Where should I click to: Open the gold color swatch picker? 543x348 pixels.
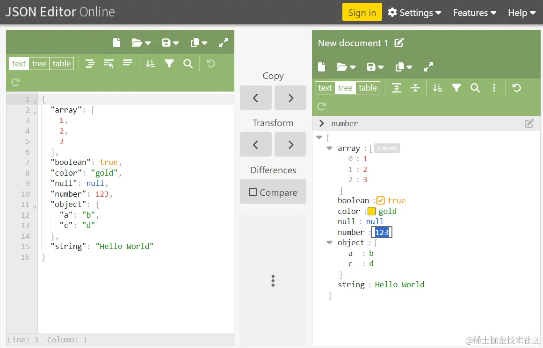coord(371,211)
